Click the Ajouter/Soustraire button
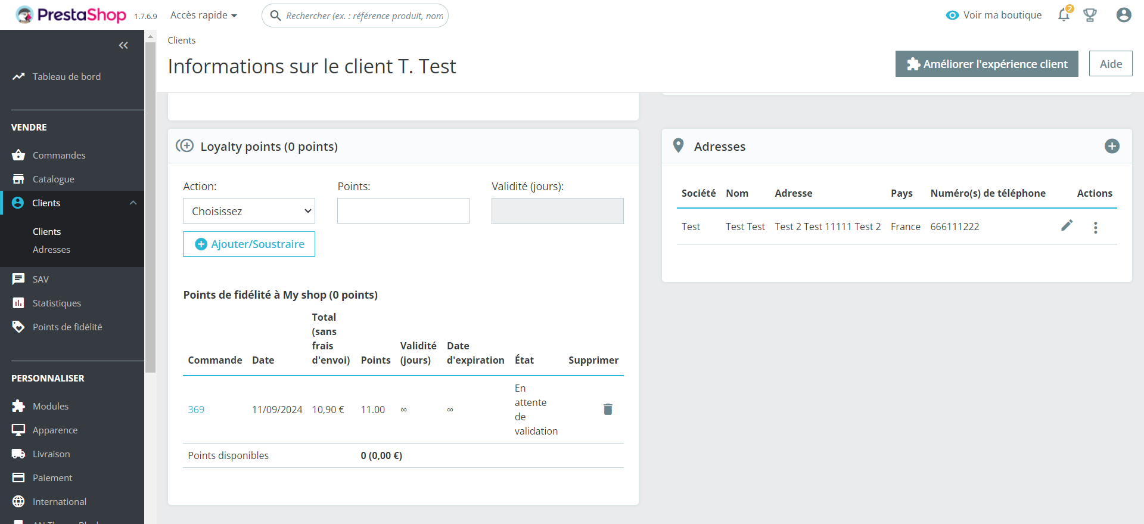 (248, 244)
